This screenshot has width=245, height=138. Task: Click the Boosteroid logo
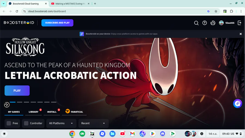19,23
